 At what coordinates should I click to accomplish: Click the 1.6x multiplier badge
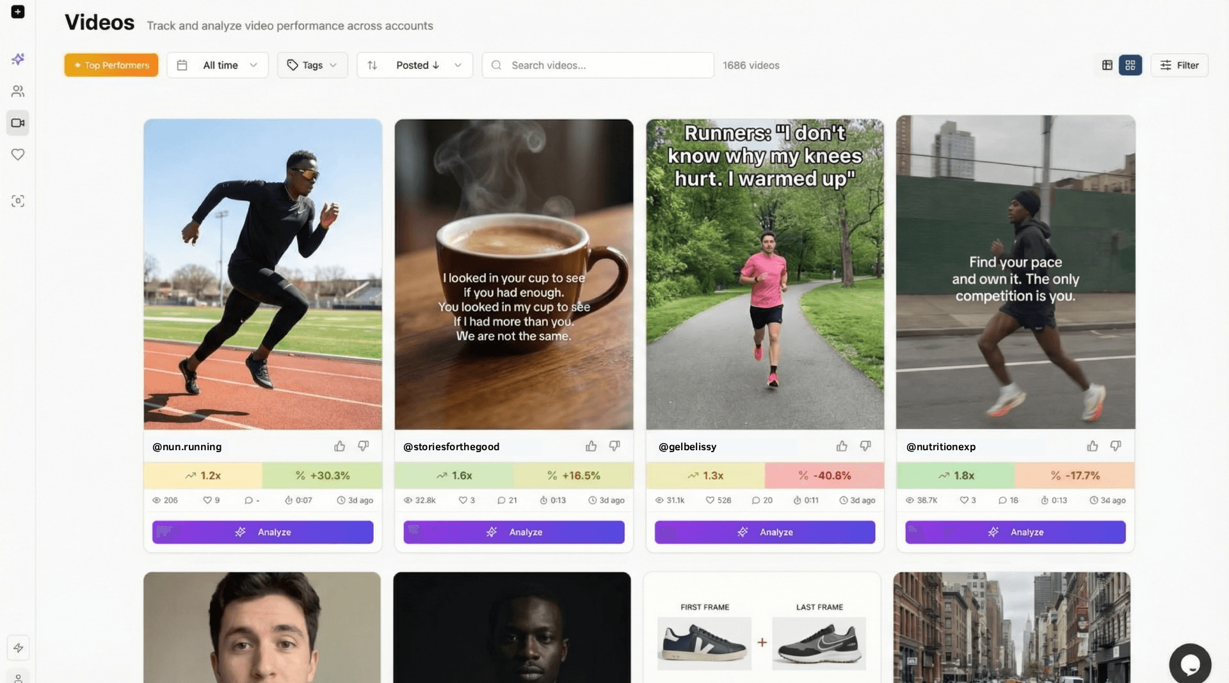click(454, 475)
